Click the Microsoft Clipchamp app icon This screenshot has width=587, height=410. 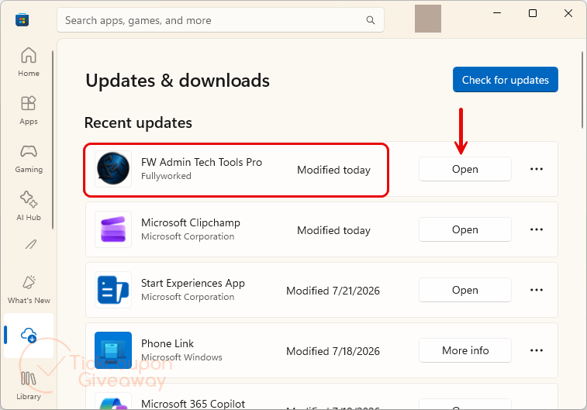tap(113, 229)
